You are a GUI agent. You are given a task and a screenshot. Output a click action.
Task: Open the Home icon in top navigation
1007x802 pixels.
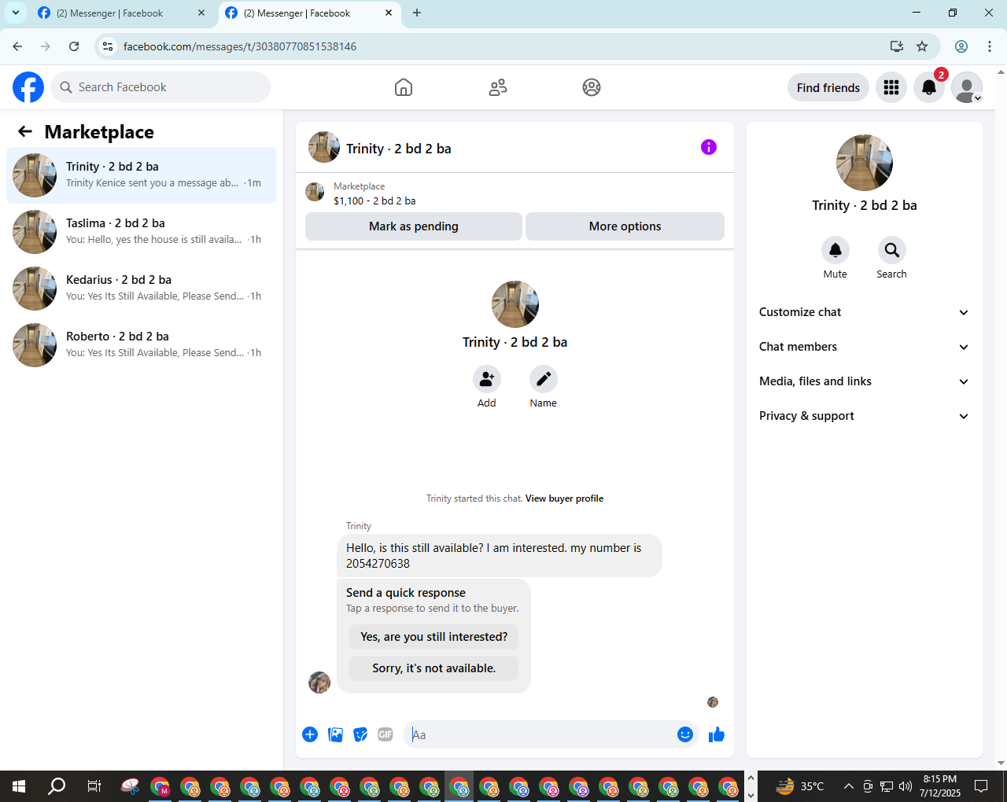click(404, 87)
